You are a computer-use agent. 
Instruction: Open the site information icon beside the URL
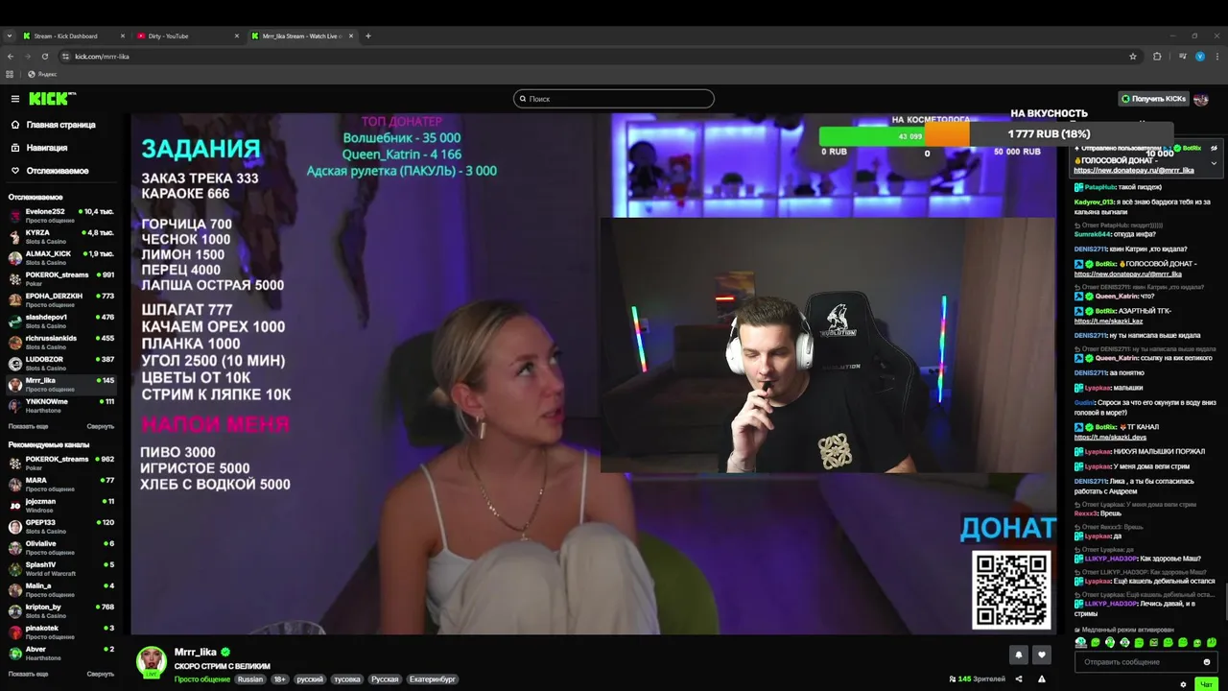point(63,57)
